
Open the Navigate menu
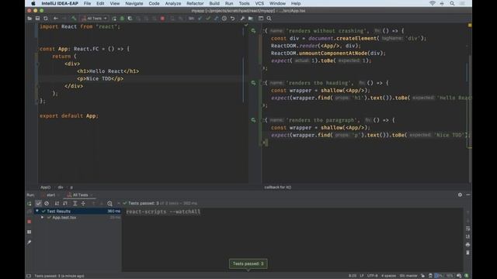(134, 3)
